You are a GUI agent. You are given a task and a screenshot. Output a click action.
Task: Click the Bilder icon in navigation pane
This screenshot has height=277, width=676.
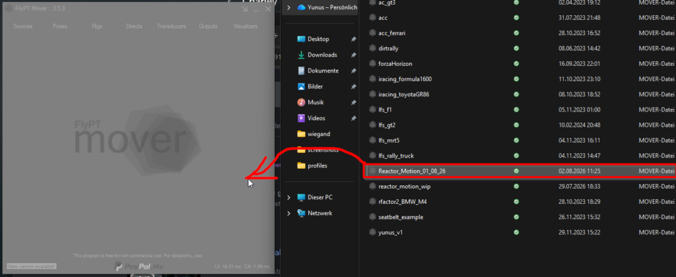pos(301,86)
